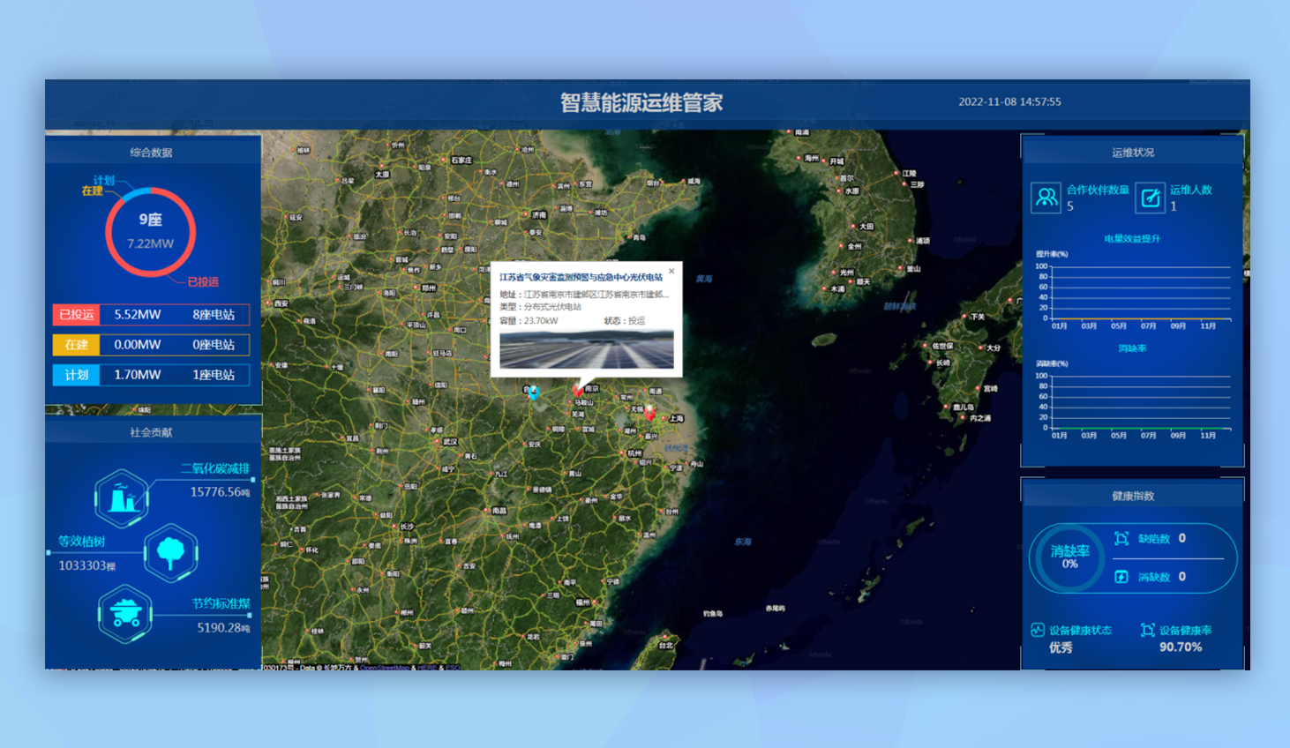This screenshot has height=748, width=1290.
Task: Click the 消缺数 lightning icon
Action: [1121, 577]
